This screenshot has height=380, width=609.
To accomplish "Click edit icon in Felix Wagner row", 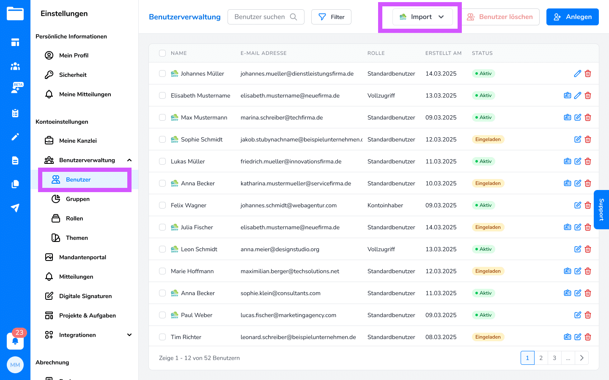I will pos(578,205).
